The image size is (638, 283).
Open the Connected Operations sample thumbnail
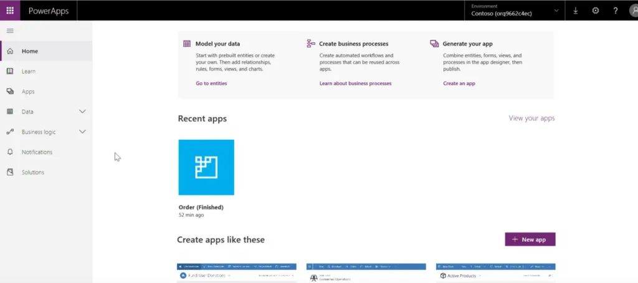[366, 273]
